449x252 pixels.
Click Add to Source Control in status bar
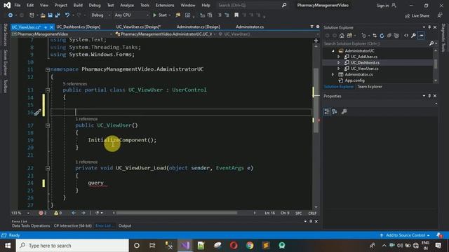pos(406,235)
